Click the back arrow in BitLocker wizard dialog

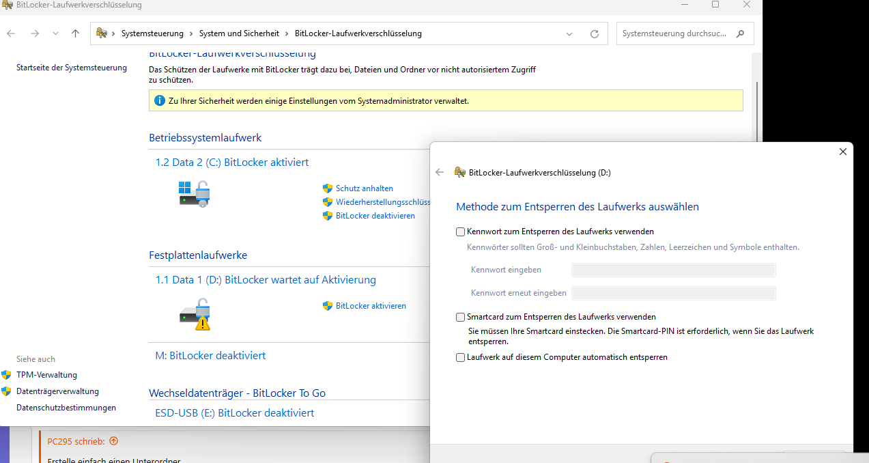tap(440, 173)
